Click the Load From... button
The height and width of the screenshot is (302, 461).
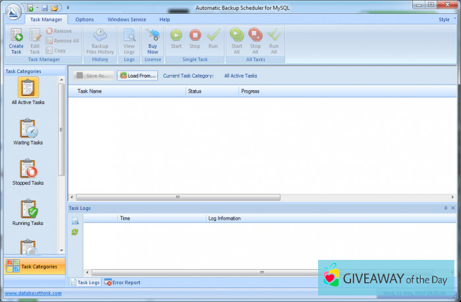click(x=138, y=76)
